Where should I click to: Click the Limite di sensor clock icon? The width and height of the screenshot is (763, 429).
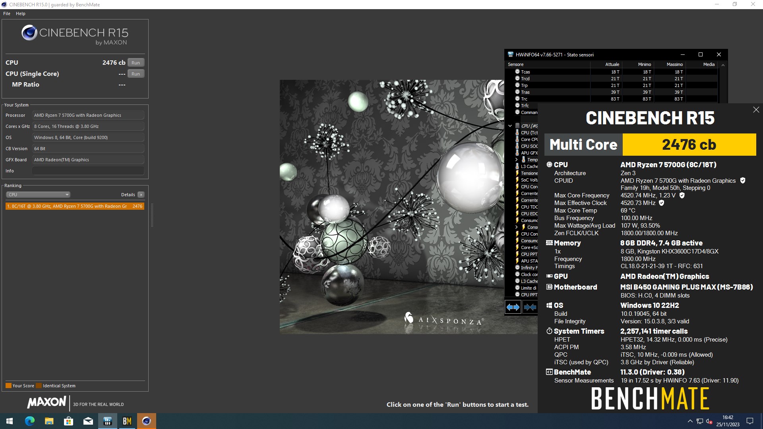(517, 288)
